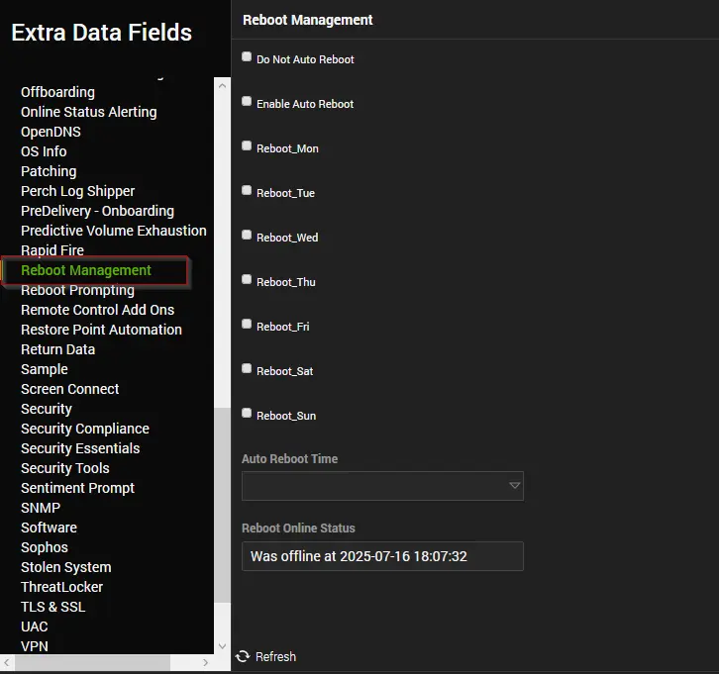The image size is (719, 674).
Task: Check the Reboot_Sun checkbox
Action: click(x=247, y=413)
